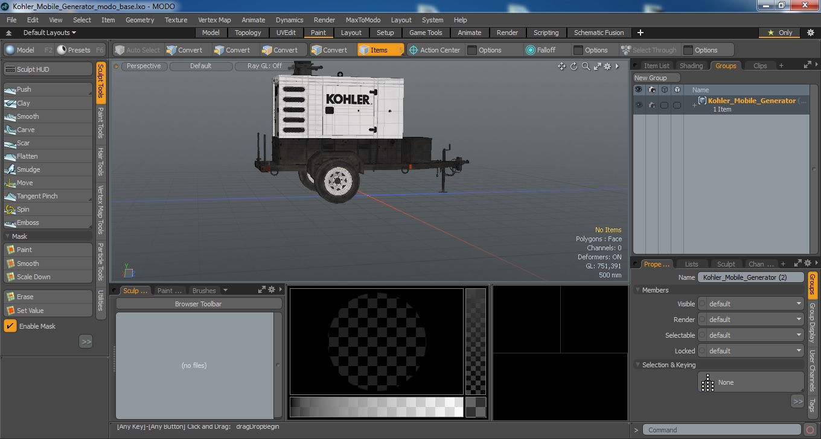Click the vertical checkered opacity strip
821x439 pixels.
click(x=476, y=341)
